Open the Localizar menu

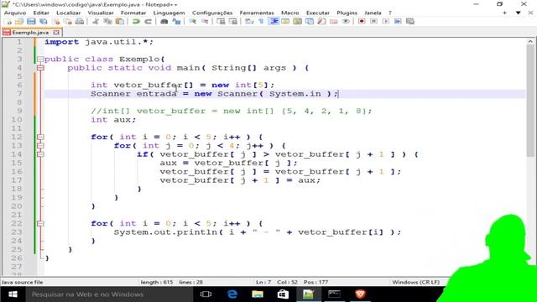69,13
